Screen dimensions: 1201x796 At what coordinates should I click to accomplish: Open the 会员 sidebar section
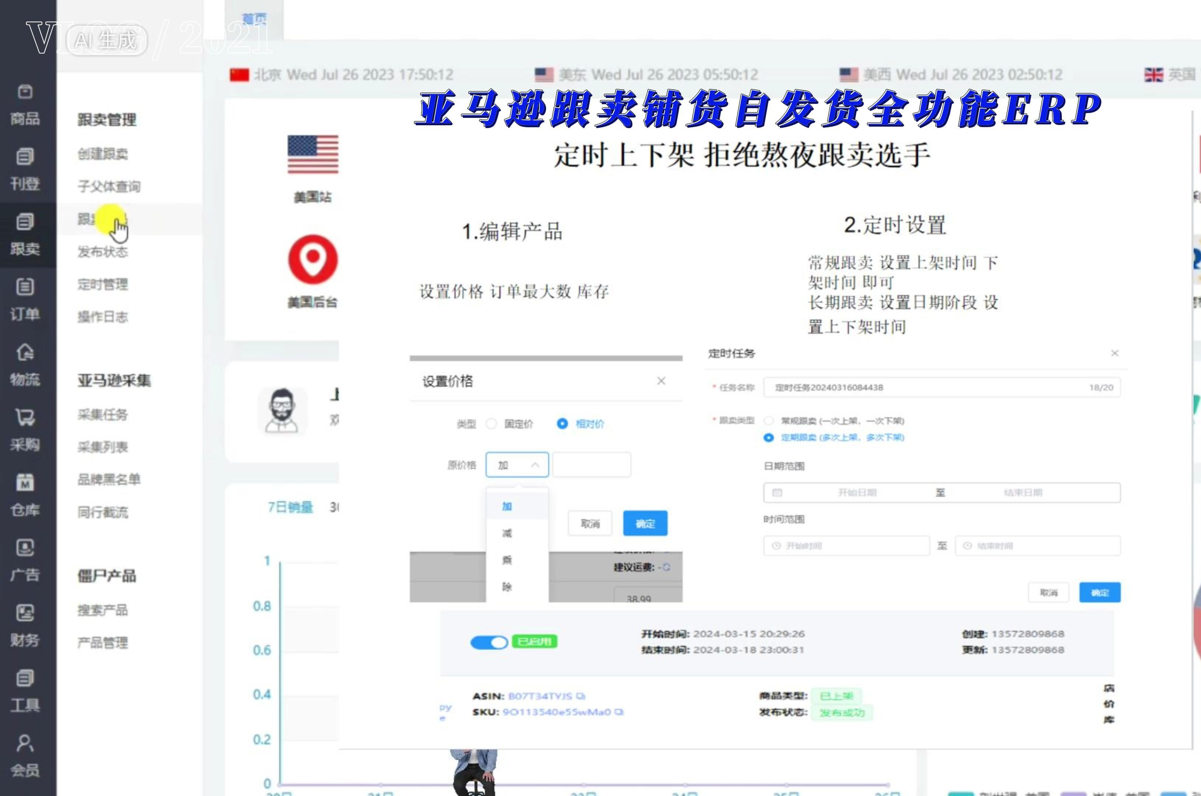25,756
